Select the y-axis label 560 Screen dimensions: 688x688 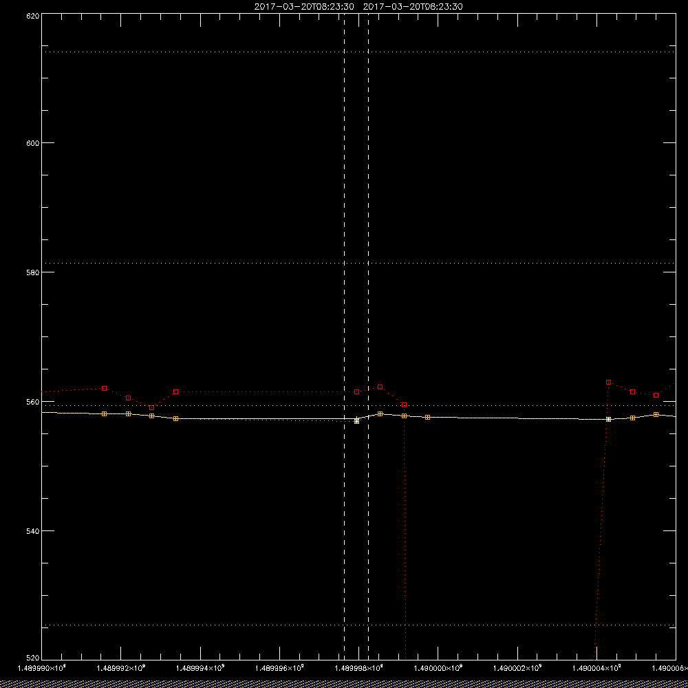pyautogui.click(x=33, y=402)
